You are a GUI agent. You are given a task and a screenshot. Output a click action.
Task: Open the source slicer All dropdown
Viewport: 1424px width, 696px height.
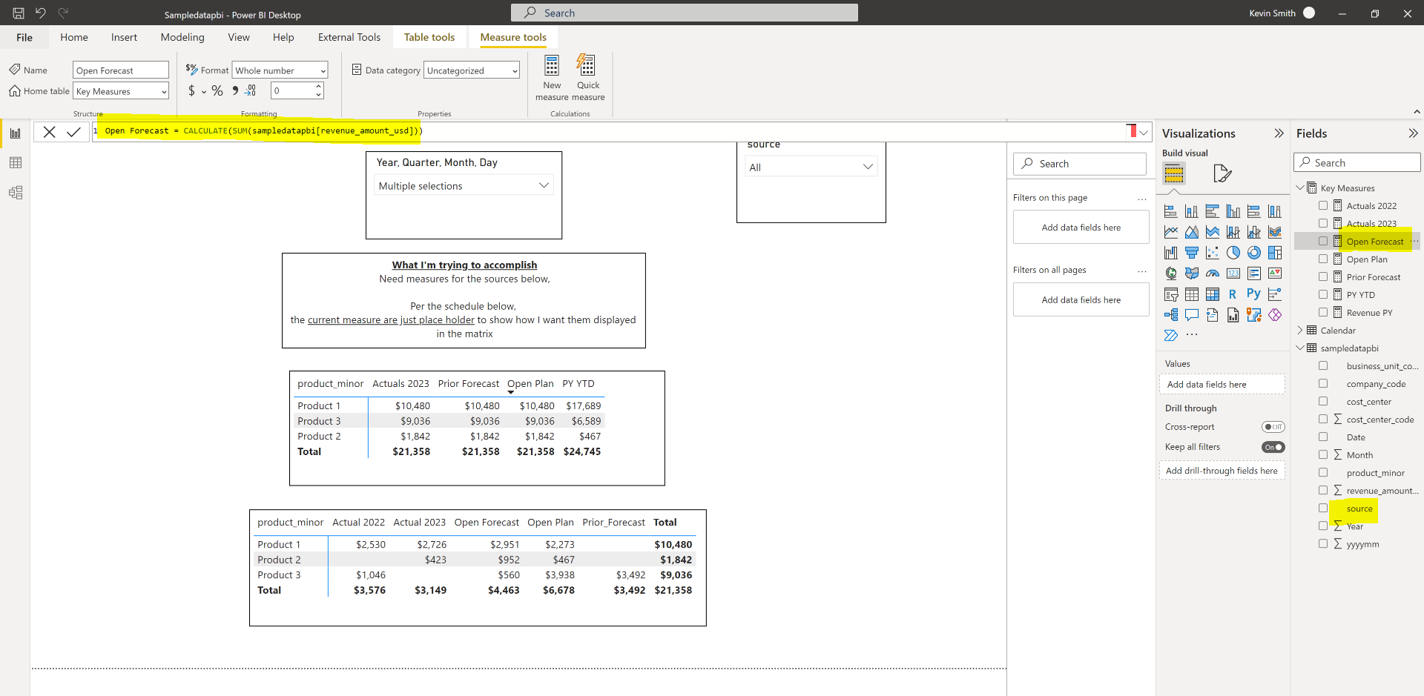click(811, 168)
